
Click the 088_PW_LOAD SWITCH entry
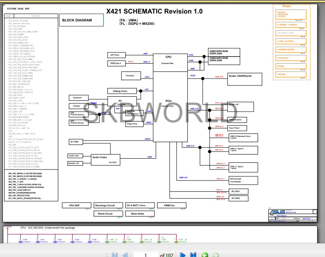[x=19, y=190]
